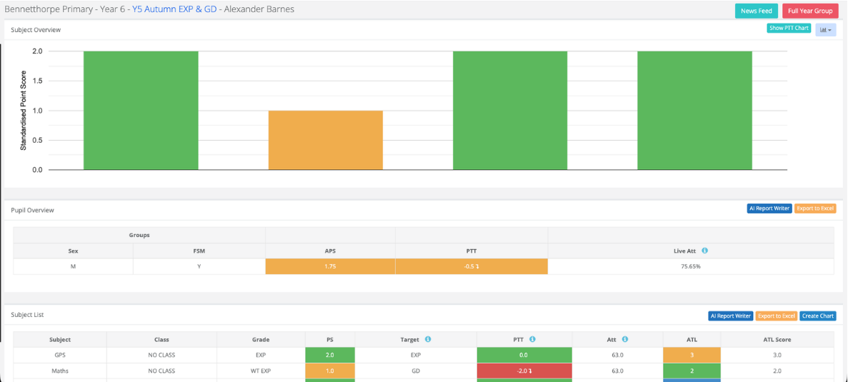Click the Full Year Group button
The image size is (848, 382).
(x=810, y=11)
